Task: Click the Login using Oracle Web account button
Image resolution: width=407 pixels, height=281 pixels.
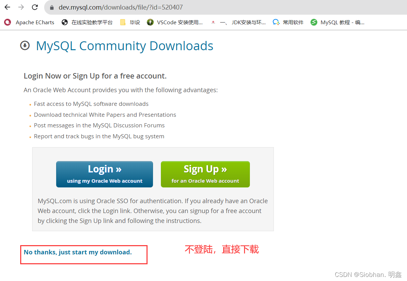Action: pyautogui.click(x=104, y=174)
